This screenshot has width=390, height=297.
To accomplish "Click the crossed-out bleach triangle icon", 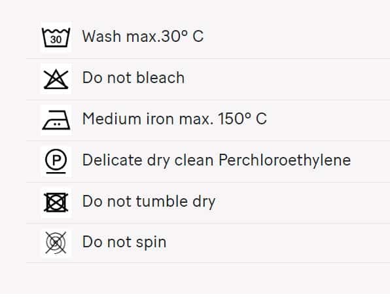I will point(56,79).
